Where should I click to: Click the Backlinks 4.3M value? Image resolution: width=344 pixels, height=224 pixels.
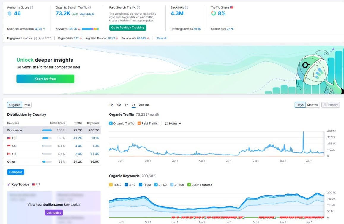click(177, 13)
